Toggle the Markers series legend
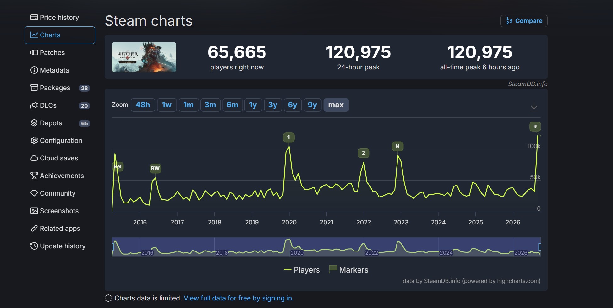This screenshot has width=613, height=308. click(348, 270)
